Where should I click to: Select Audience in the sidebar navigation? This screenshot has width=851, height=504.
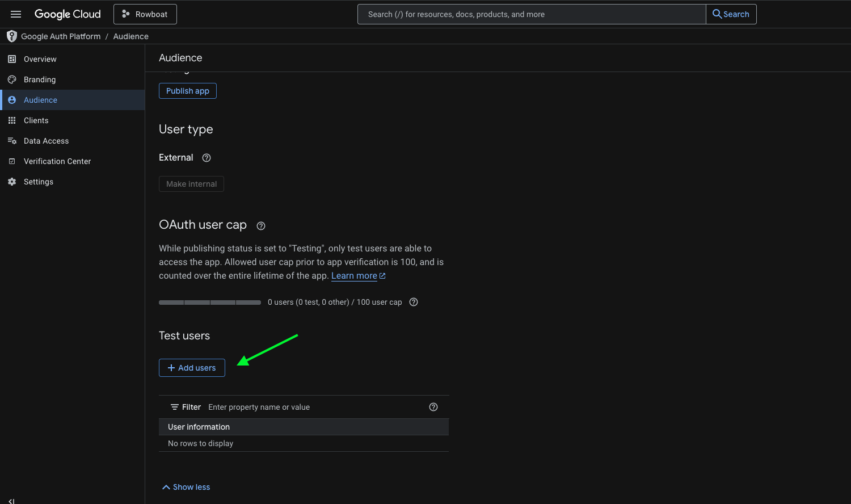pyautogui.click(x=40, y=99)
